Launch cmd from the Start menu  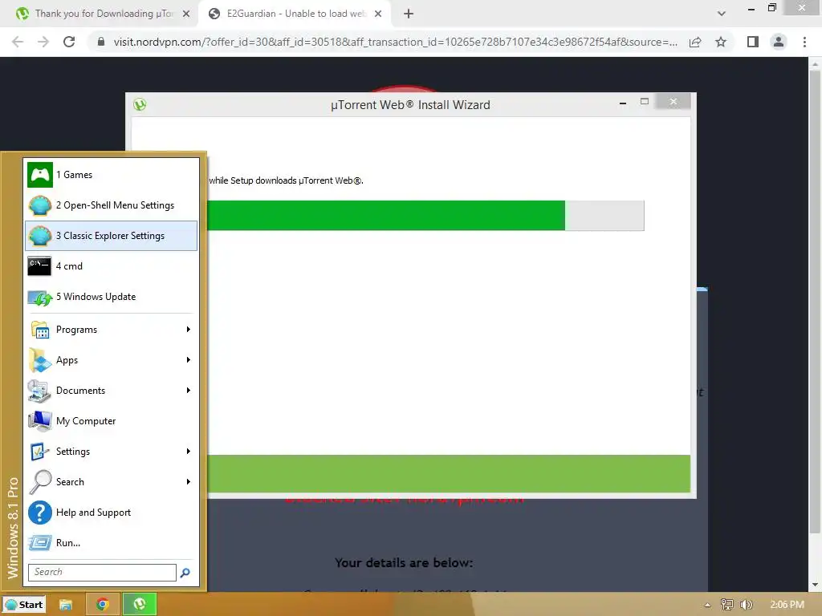(x=111, y=266)
